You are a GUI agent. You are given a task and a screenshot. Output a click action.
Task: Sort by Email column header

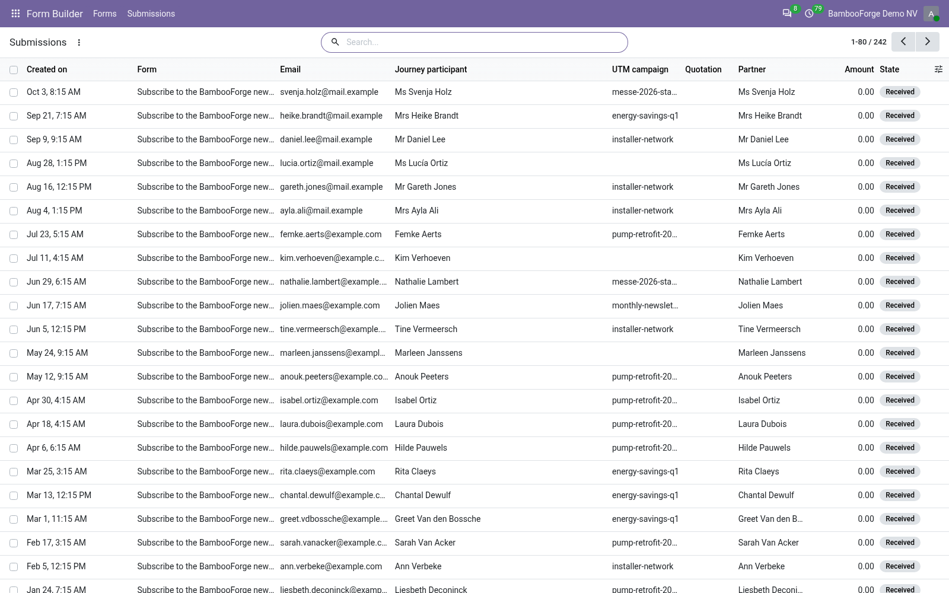click(x=290, y=69)
